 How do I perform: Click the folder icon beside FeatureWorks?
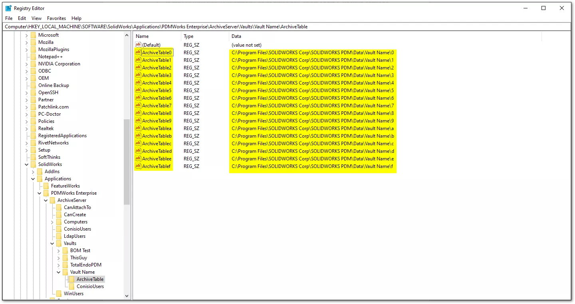click(x=46, y=186)
